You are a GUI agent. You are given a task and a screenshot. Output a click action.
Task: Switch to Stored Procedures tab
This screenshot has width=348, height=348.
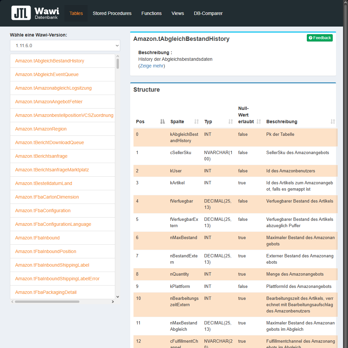click(x=112, y=13)
